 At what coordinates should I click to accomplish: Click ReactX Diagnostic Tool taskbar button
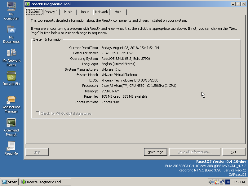click(x=46, y=182)
